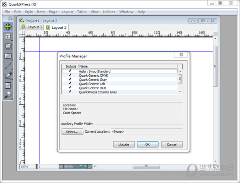Viewport: 240px width, 183px height.
Task: Open the Style menu
Action: (29, 12)
